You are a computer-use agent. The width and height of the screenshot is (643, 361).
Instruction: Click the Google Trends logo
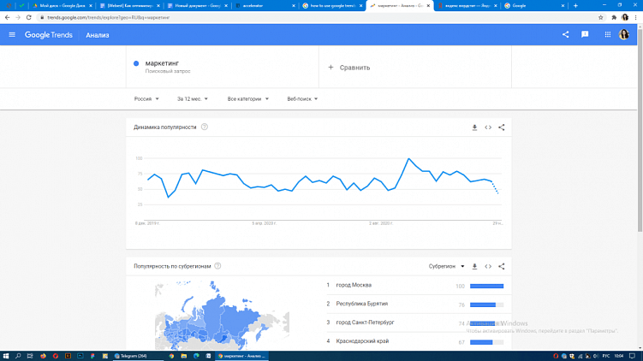[49, 35]
